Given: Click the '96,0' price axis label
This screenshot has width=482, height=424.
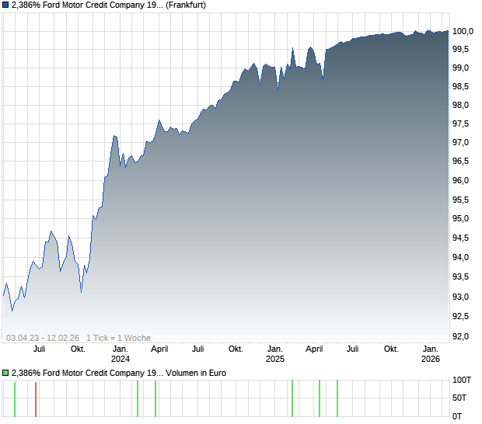Looking at the screenshot, I should pyautogui.click(x=460, y=180).
